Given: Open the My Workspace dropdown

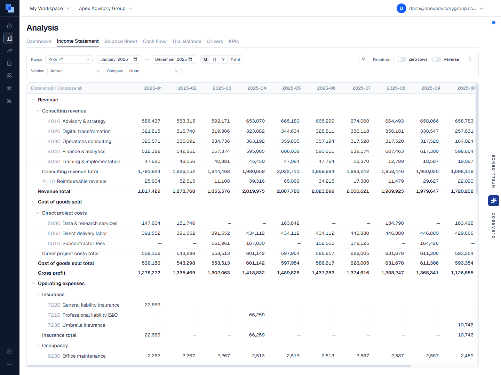Looking at the screenshot, I should pos(50,8).
